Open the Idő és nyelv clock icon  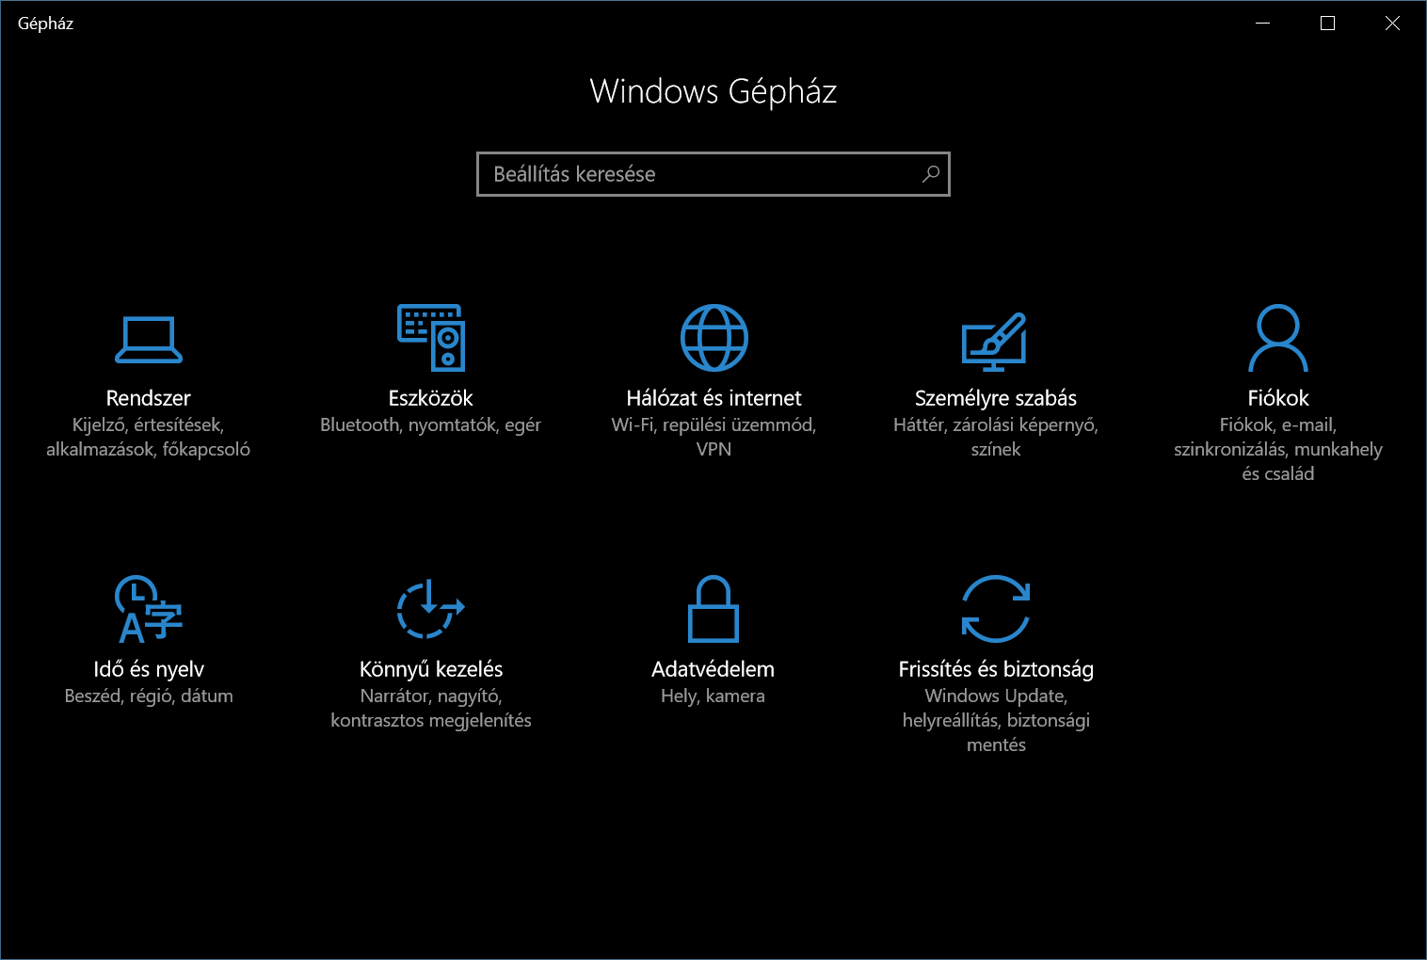click(149, 609)
